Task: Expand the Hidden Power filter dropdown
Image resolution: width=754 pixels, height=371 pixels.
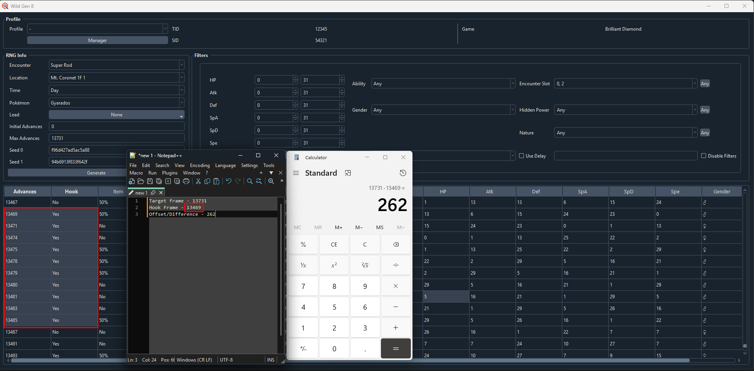Action: point(626,110)
